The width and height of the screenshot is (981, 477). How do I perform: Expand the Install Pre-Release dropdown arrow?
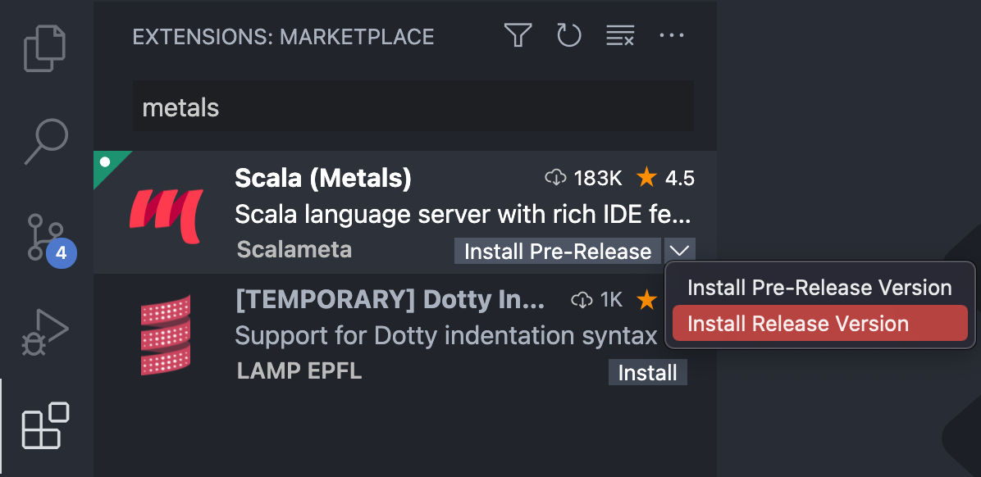(x=679, y=251)
